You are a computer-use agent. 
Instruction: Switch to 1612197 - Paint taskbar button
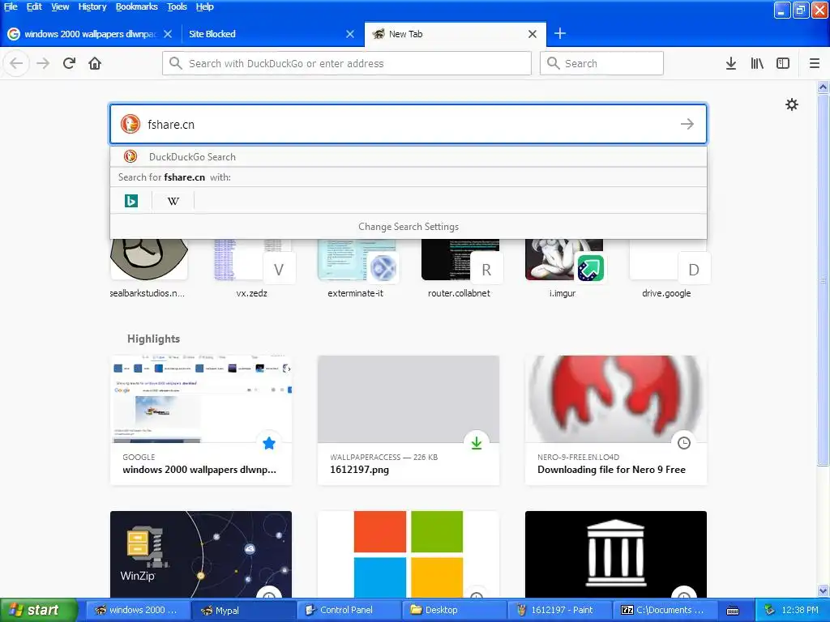558,611
